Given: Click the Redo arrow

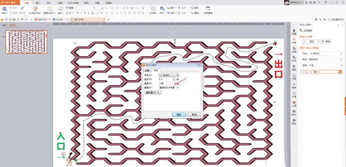Looking at the screenshot, I should pyautogui.click(x=26, y=19).
